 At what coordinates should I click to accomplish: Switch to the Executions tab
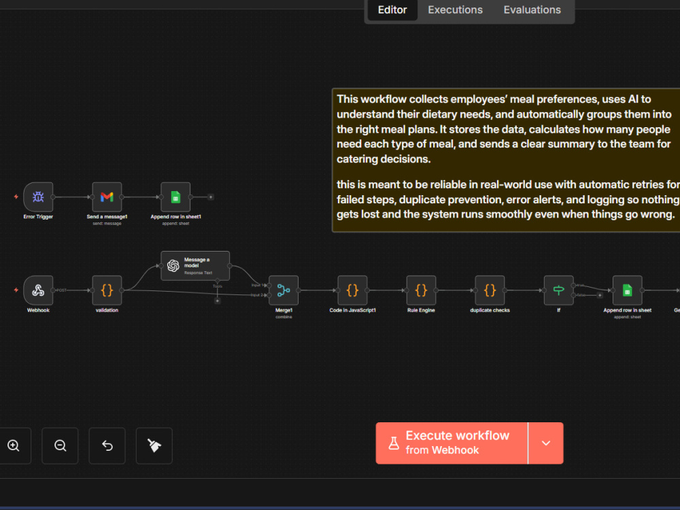[x=455, y=10]
